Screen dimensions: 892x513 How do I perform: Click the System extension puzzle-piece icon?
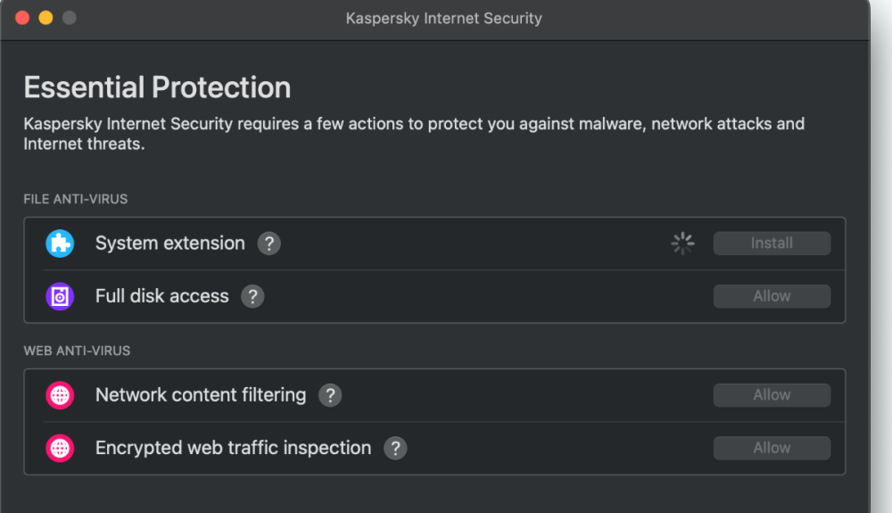(x=60, y=244)
